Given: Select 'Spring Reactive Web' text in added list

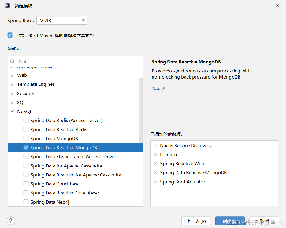Looking at the screenshot, I should point(182,164).
